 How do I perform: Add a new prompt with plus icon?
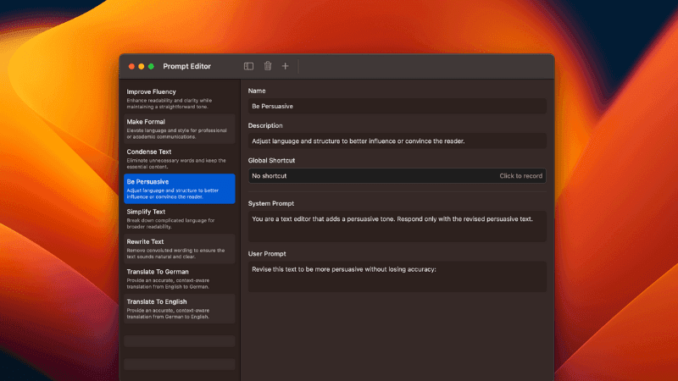pyautogui.click(x=286, y=66)
